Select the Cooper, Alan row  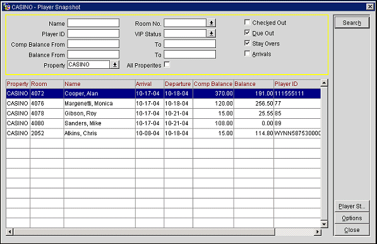(164, 94)
